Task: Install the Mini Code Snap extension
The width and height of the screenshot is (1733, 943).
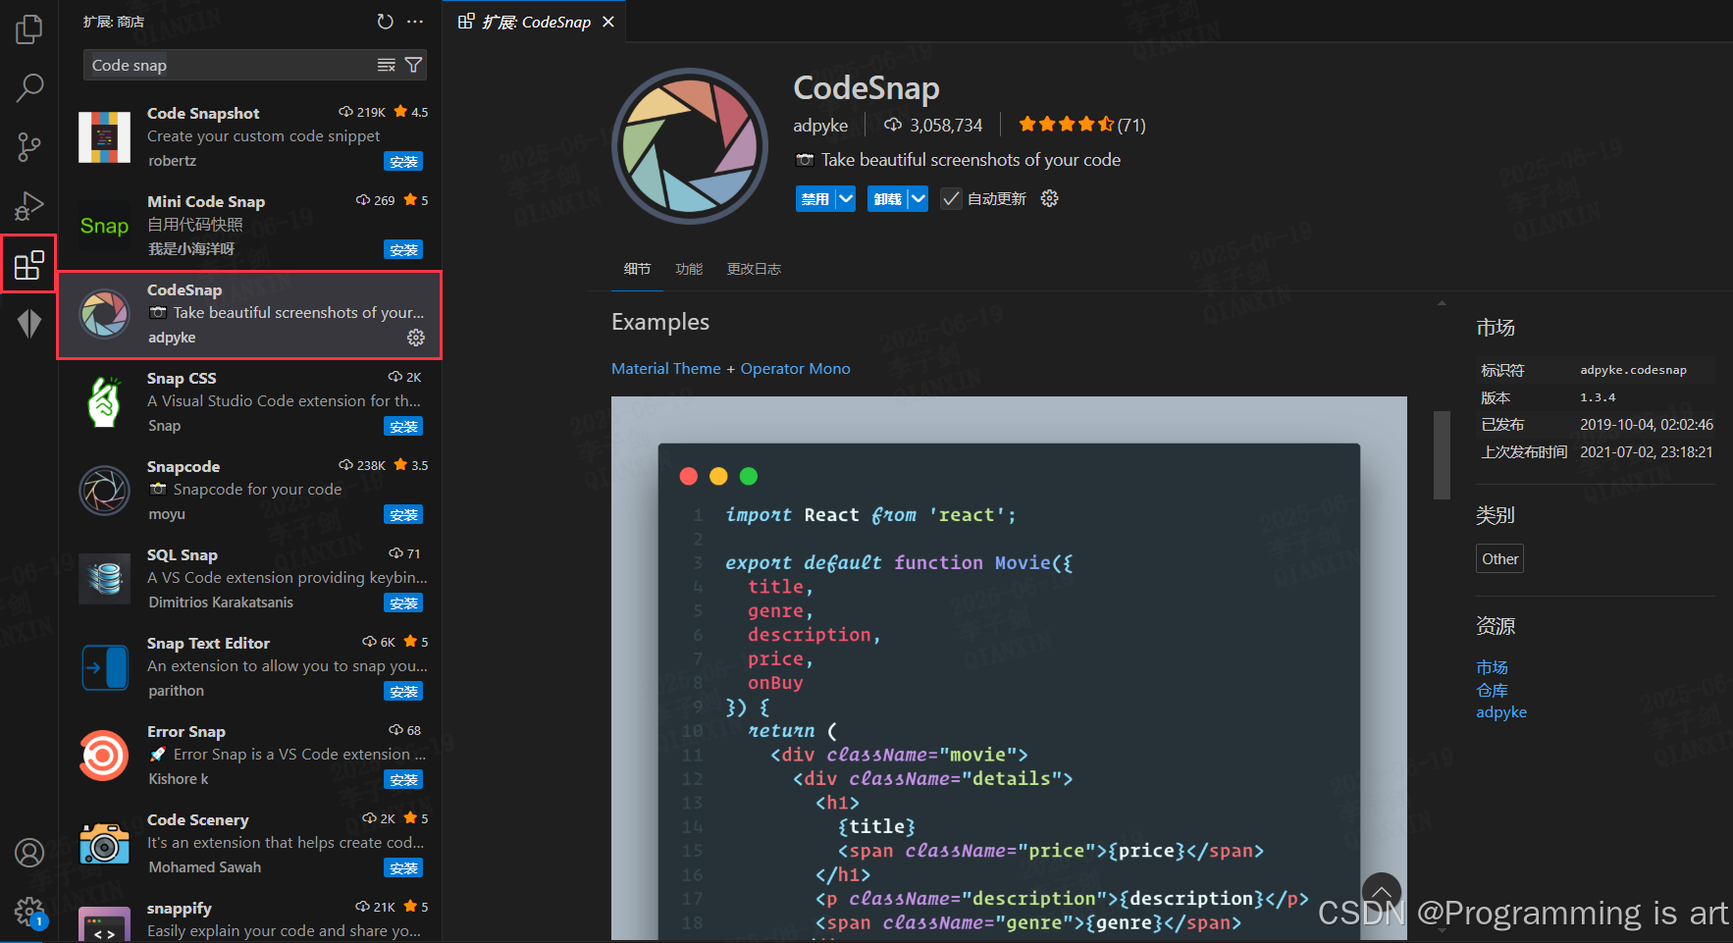Action: coord(403,250)
